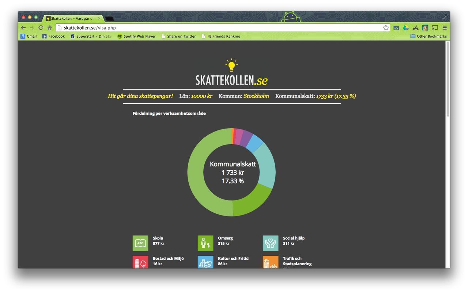Go back with the browser back arrow
The height and width of the screenshot is (293, 468).
(x=23, y=28)
